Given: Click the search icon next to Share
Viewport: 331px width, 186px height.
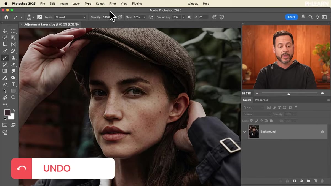Looking at the screenshot, I should coord(310,17).
